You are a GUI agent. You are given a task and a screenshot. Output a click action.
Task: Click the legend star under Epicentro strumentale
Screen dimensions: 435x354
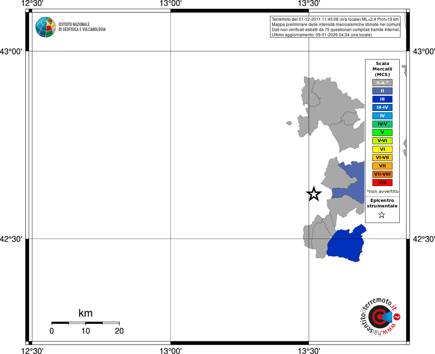pyautogui.click(x=382, y=215)
